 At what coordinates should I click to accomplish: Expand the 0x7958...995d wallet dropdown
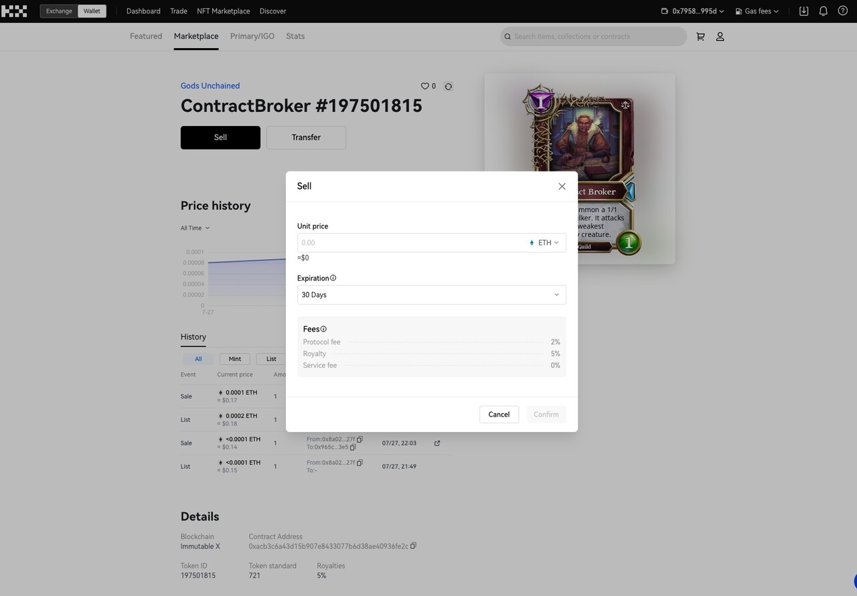point(692,11)
